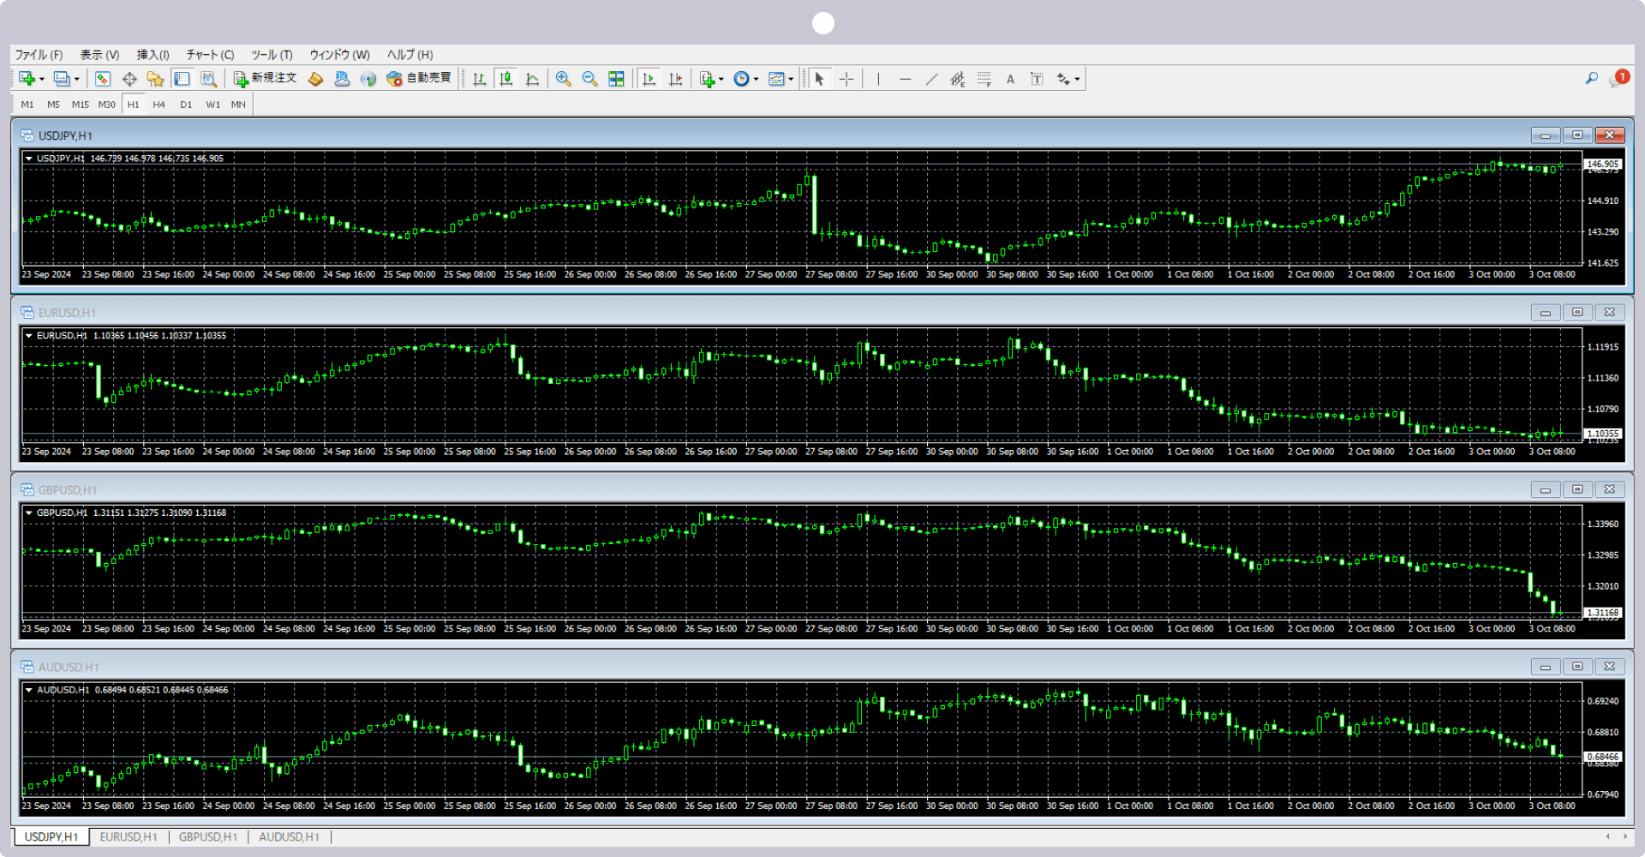Click the zoom out magnifier icon
The width and height of the screenshot is (1645, 857).
point(589,79)
